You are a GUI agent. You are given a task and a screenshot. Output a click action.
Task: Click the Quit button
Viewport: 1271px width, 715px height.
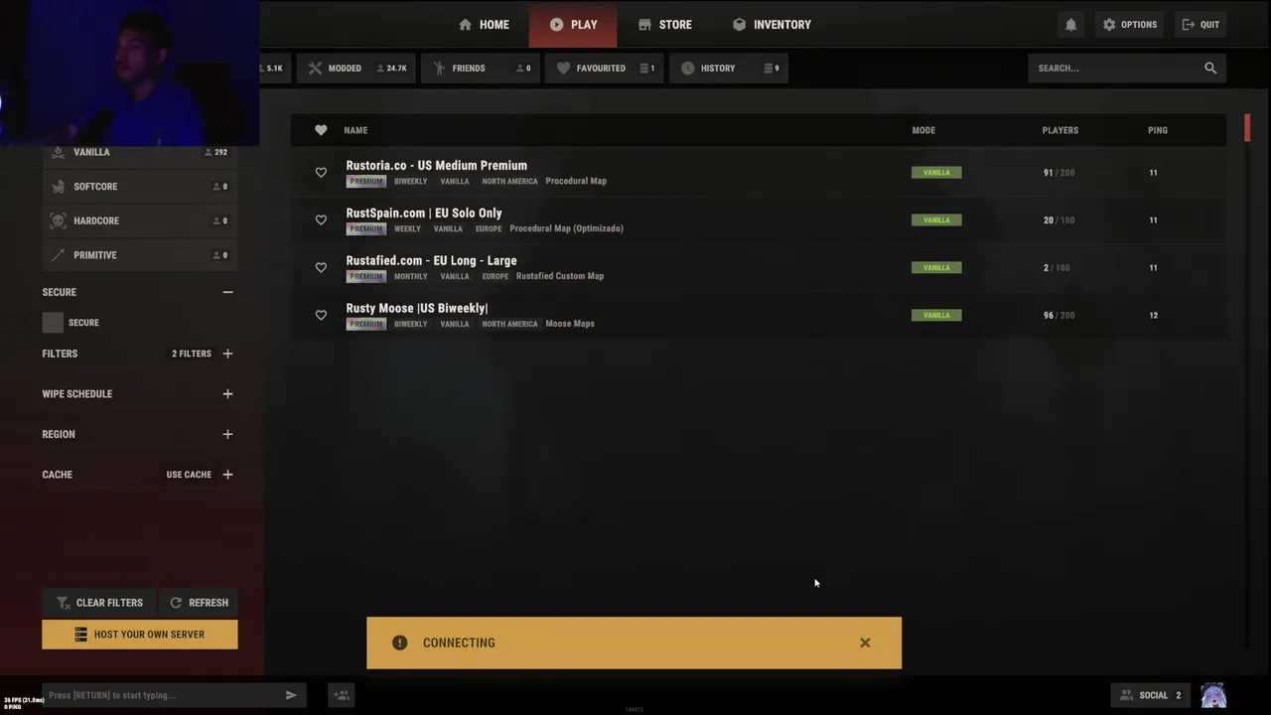coord(1200,25)
